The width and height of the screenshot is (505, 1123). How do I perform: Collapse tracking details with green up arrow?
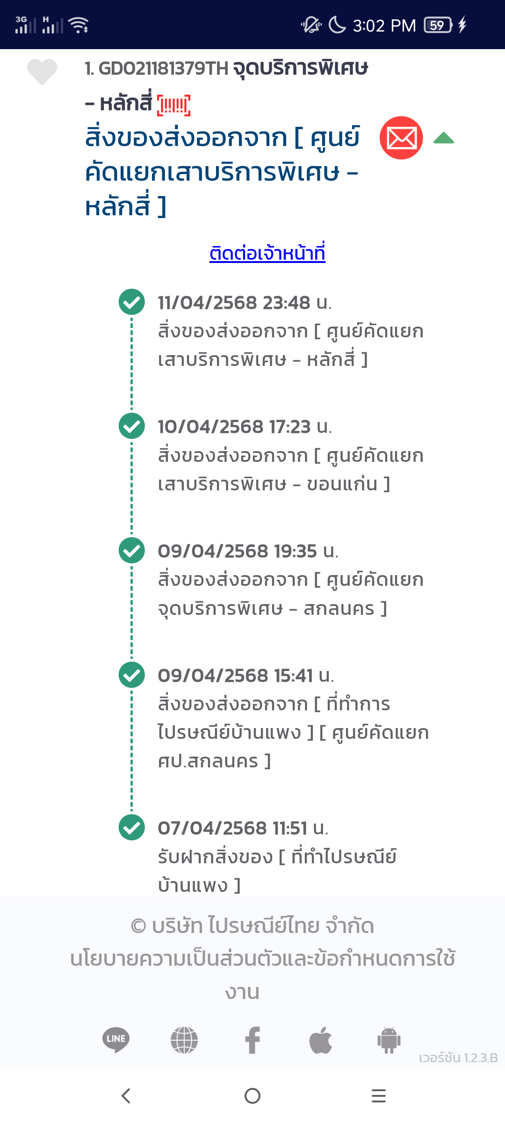(444, 138)
